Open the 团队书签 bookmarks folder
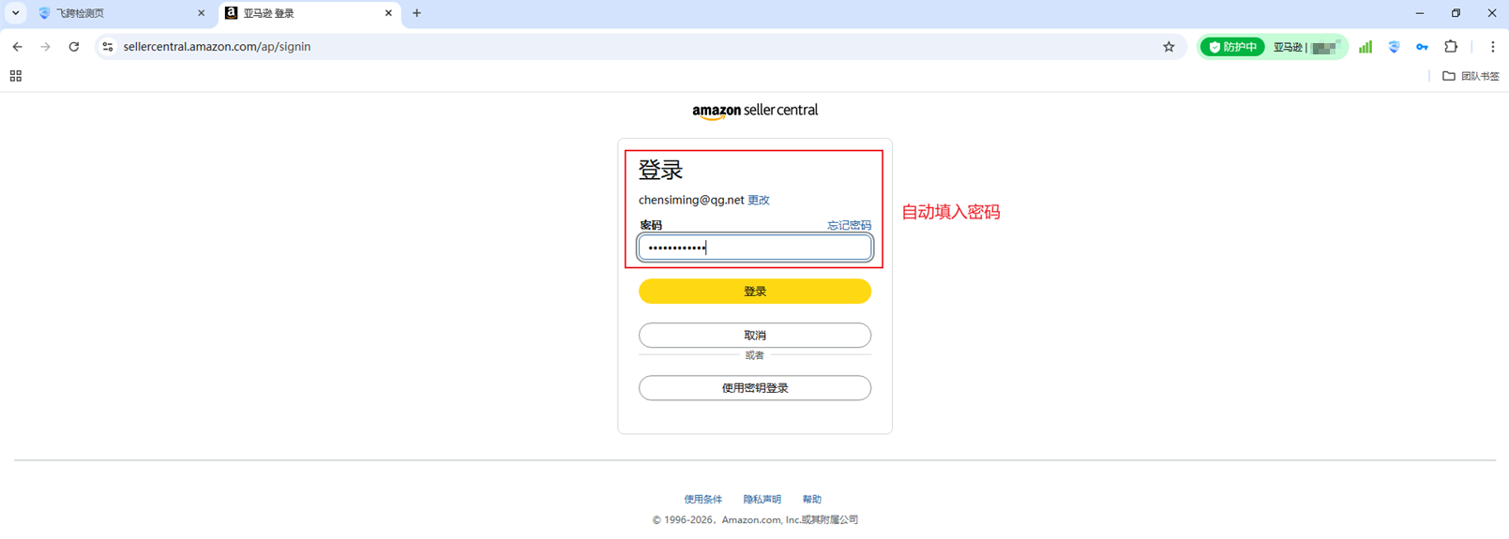The height and width of the screenshot is (539, 1509). (x=1471, y=76)
